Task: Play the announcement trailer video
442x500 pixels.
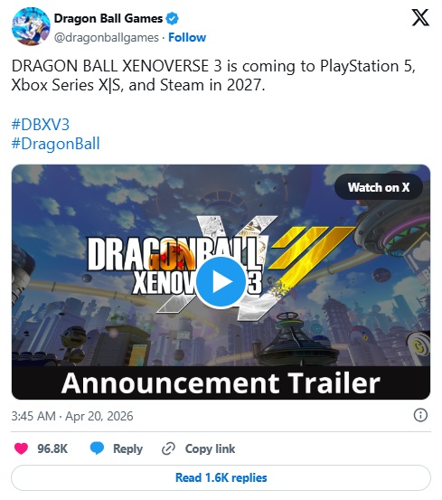Action: point(221,281)
